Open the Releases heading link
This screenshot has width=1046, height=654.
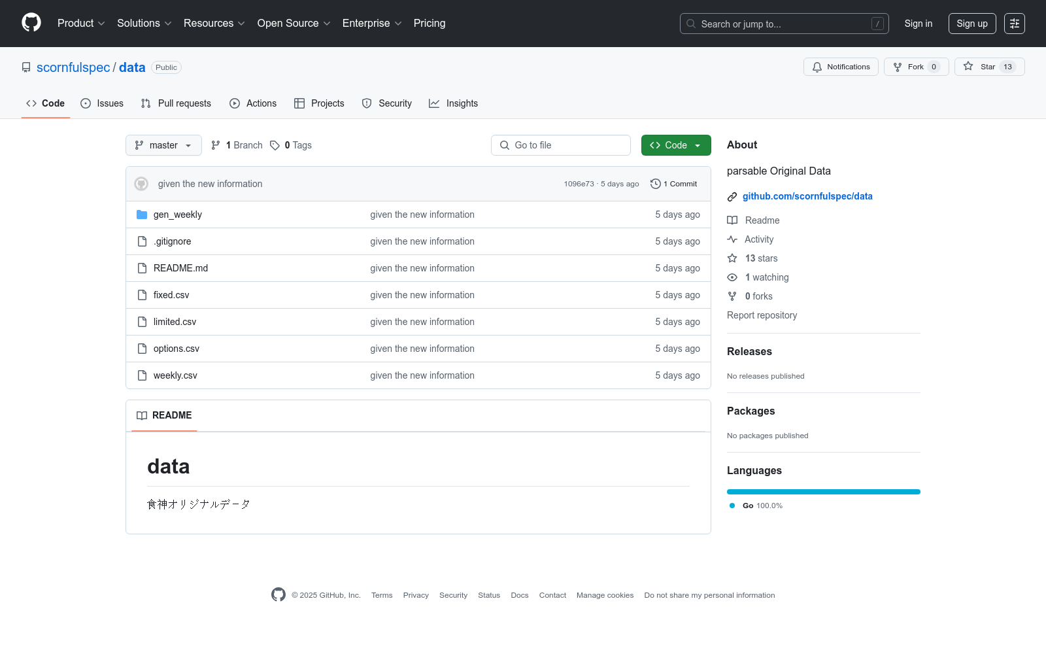749,351
